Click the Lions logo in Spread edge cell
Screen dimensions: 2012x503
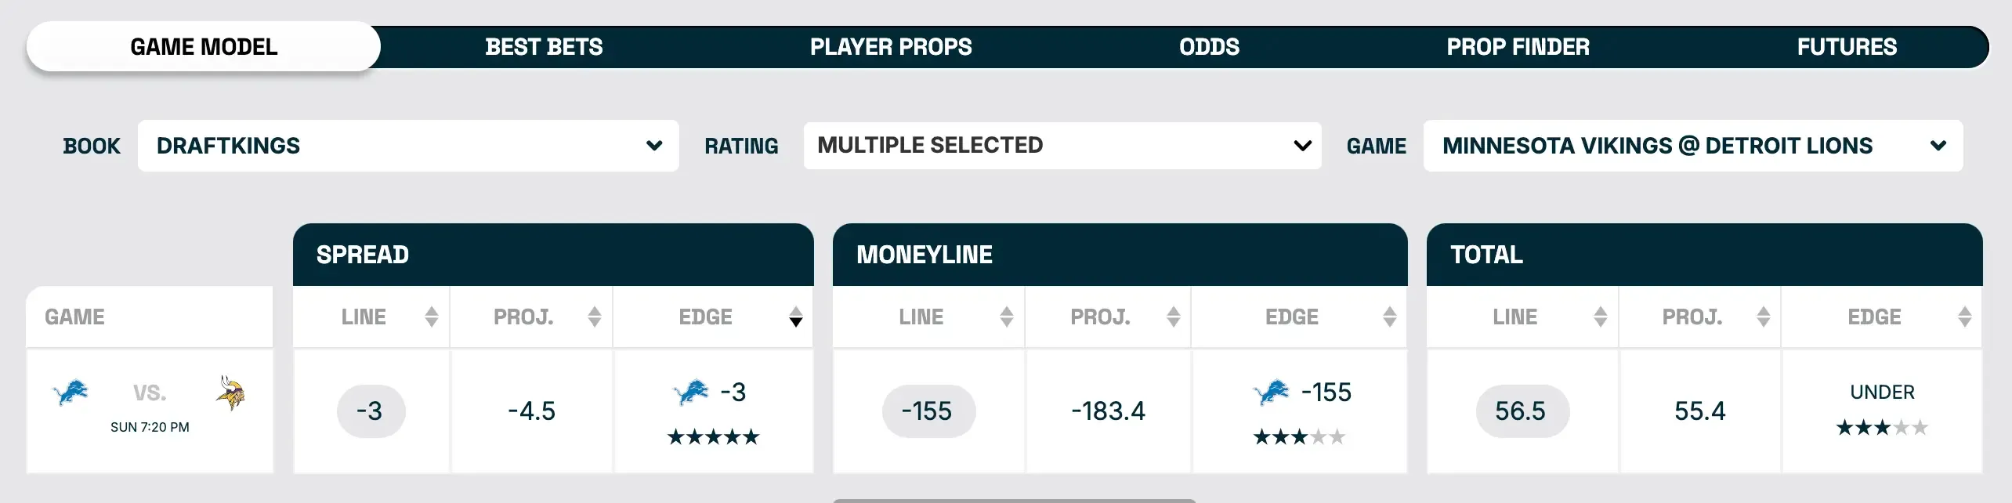click(x=690, y=392)
